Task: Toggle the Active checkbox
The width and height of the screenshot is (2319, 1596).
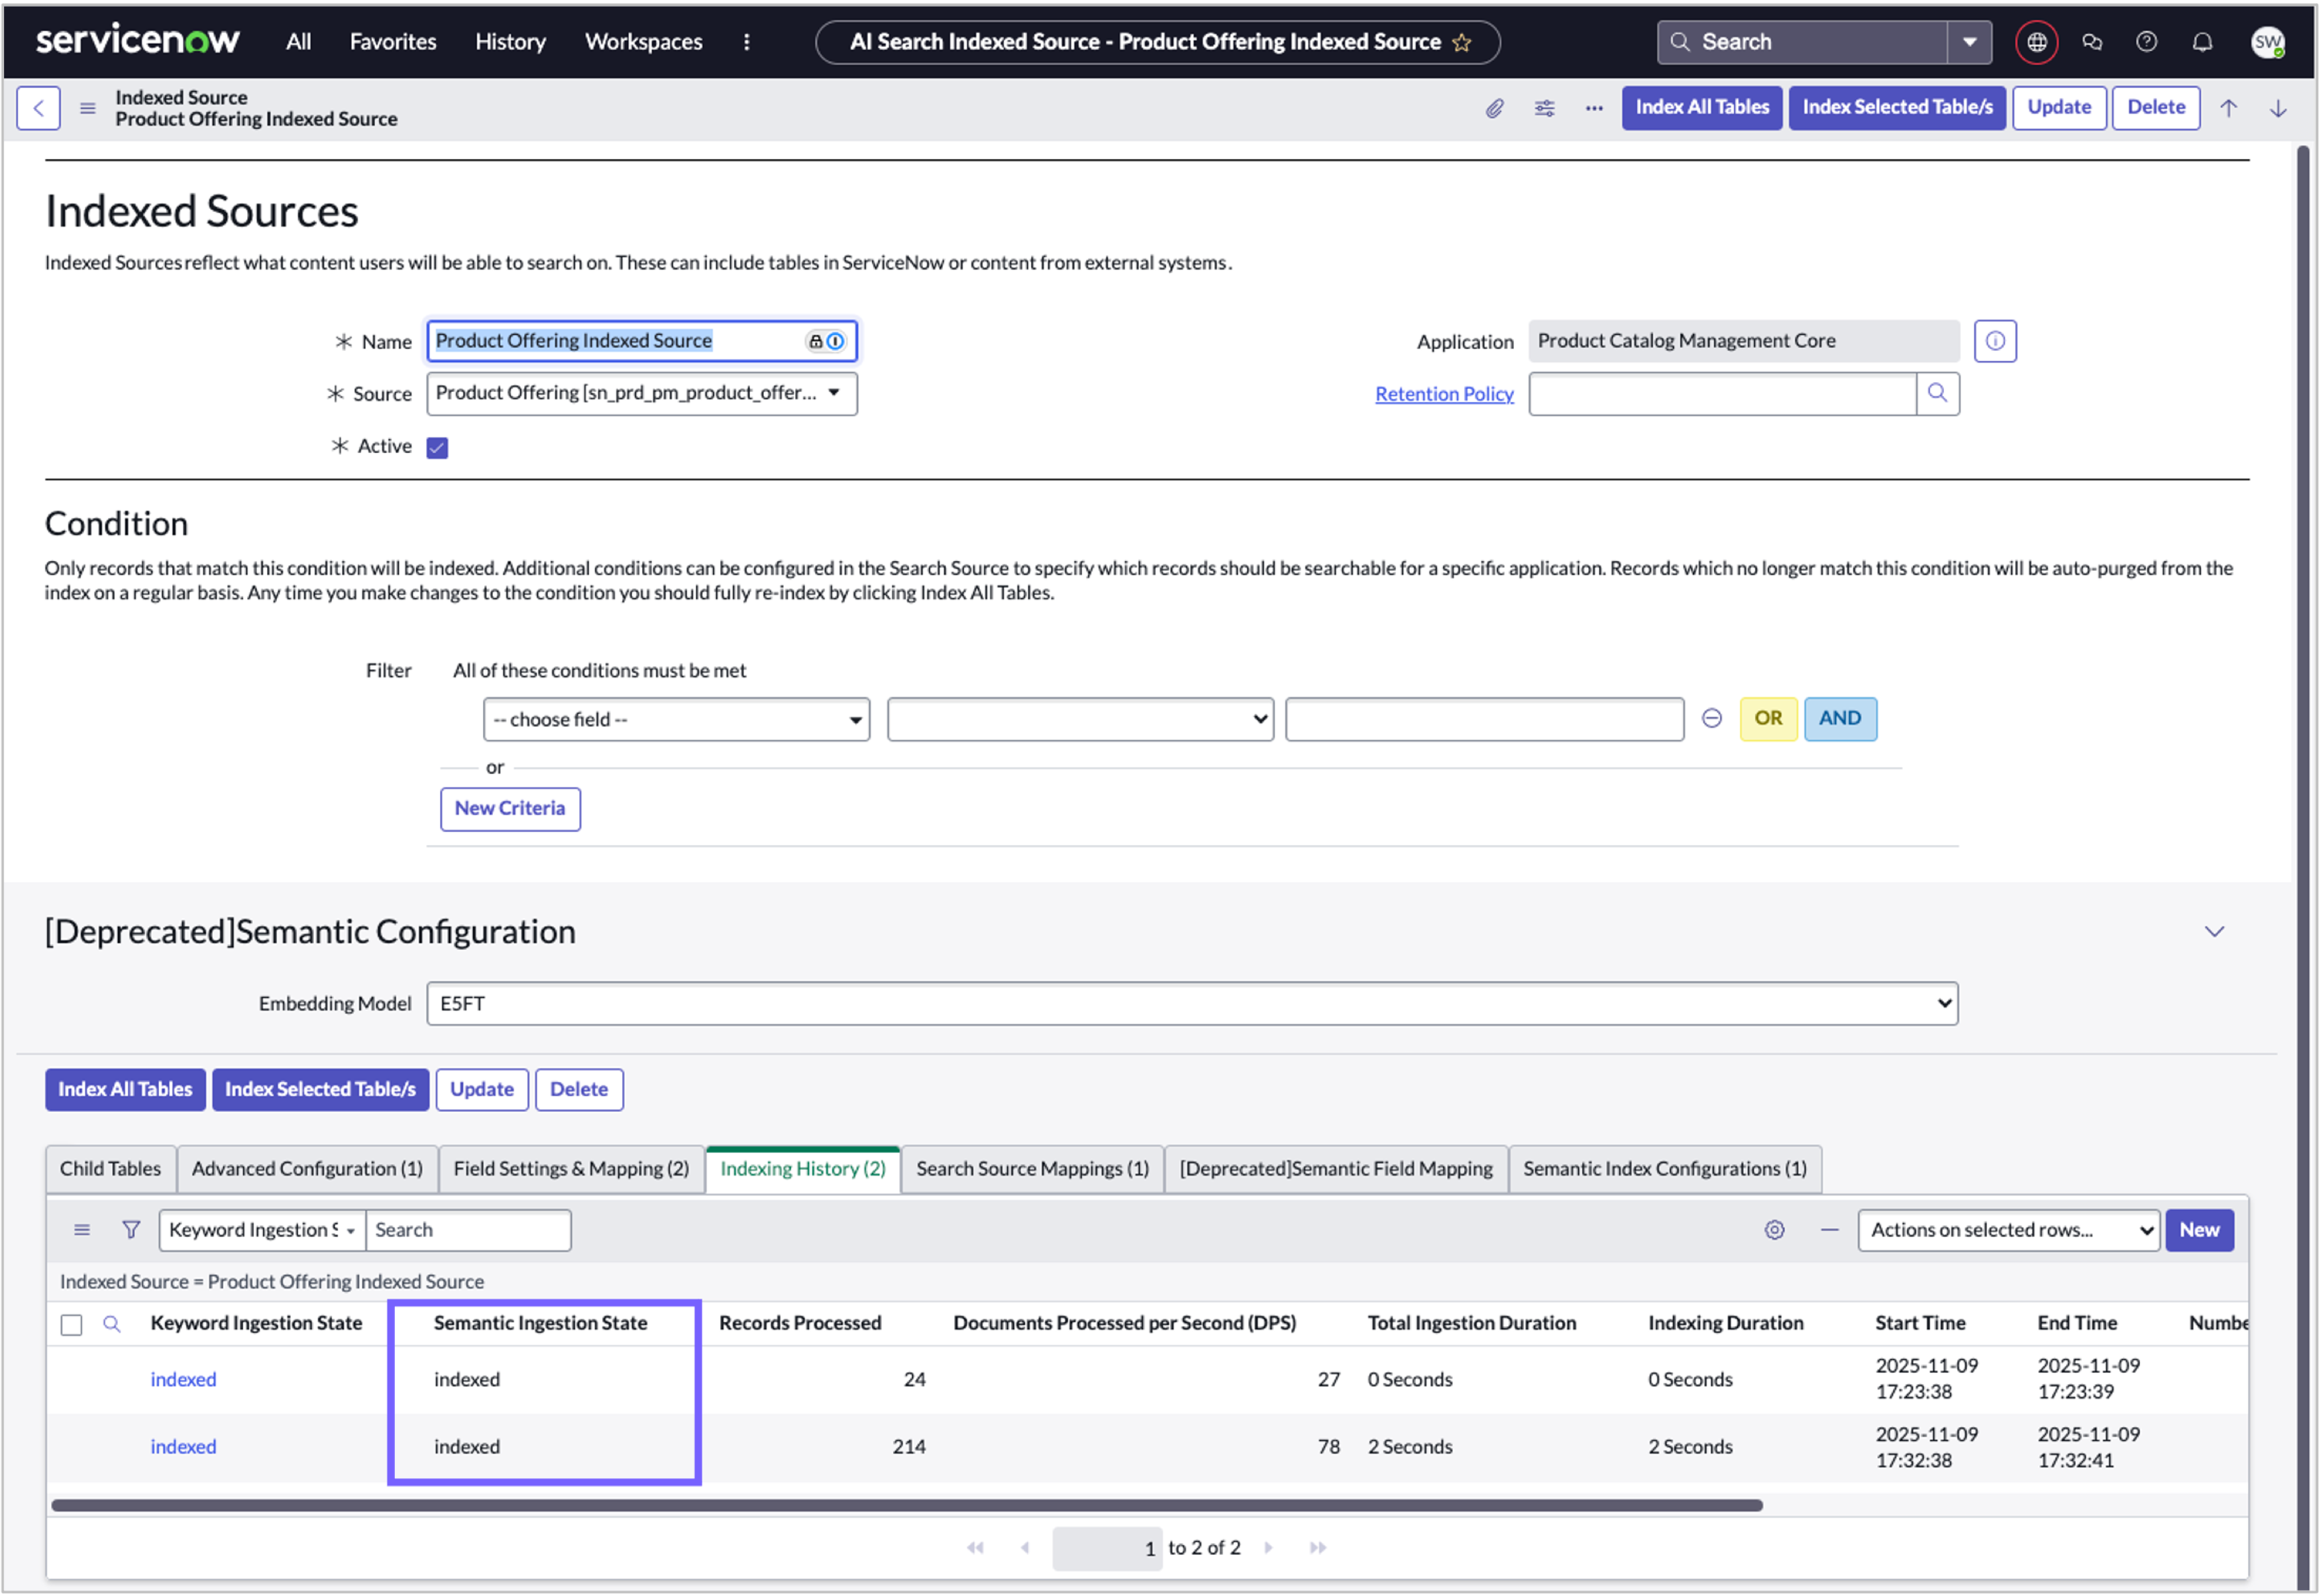Action: click(x=437, y=447)
